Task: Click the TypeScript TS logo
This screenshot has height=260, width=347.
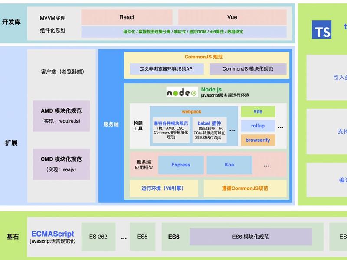Action: [321, 29]
